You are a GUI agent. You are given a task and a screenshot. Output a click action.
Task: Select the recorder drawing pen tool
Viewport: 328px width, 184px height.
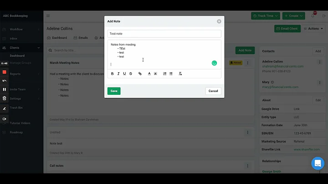pos(5,108)
